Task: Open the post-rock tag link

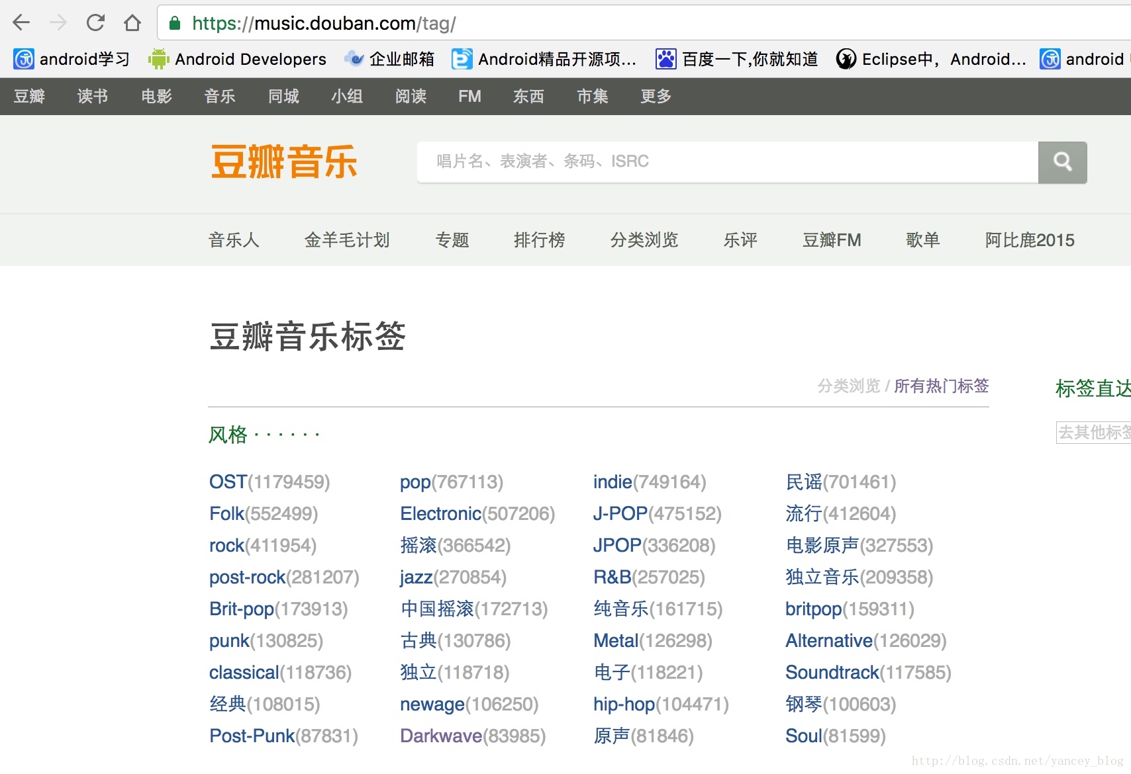Action: [x=248, y=577]
